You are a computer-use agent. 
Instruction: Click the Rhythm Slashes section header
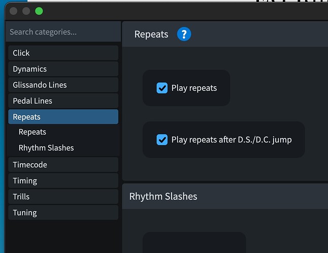[x=163, y=197]
